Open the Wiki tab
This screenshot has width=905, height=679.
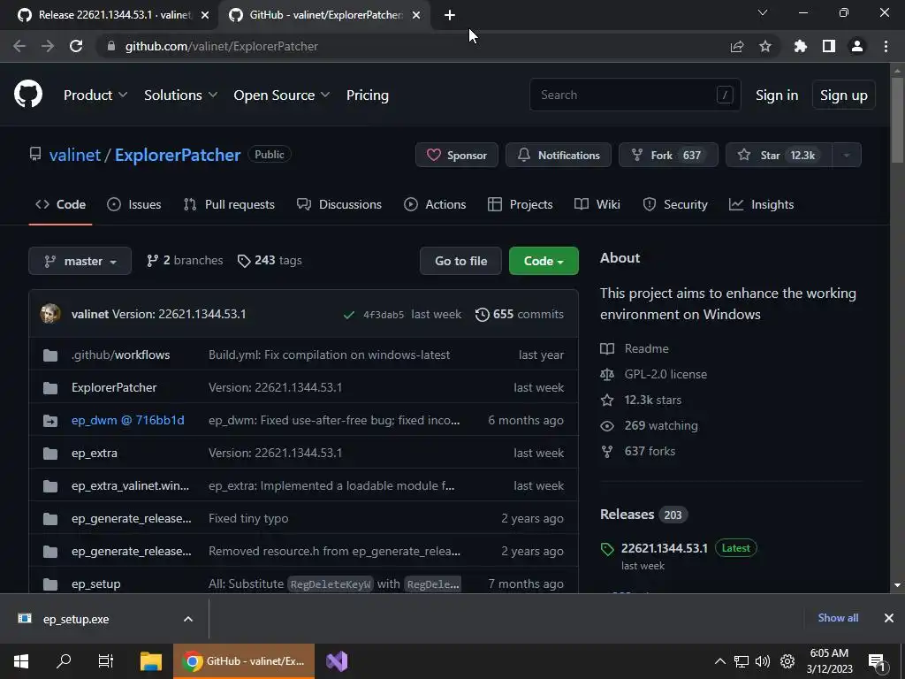click(x=597, y=204)
